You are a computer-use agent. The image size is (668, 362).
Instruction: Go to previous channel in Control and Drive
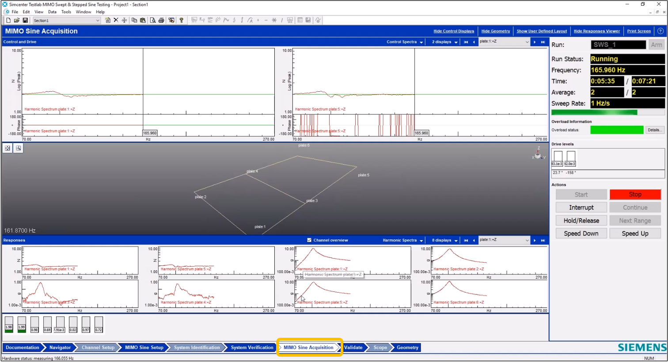tap(474, 42)
